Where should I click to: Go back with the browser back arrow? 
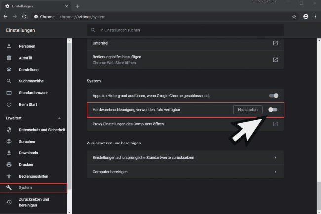pos(6,17)
